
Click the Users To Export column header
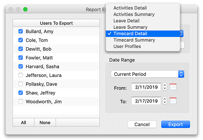(56, 23)
